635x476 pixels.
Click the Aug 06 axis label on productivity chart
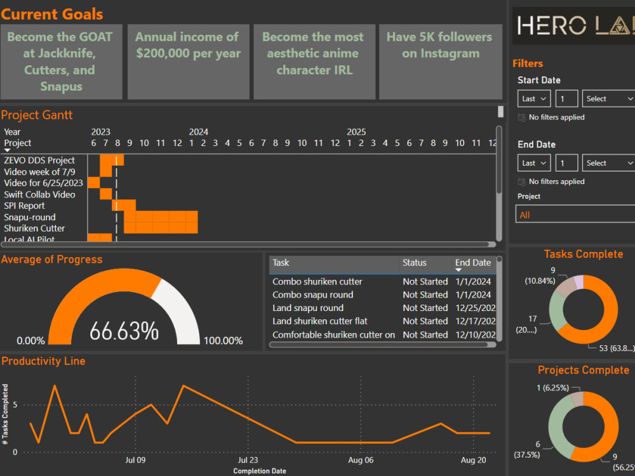click(361, 459)
